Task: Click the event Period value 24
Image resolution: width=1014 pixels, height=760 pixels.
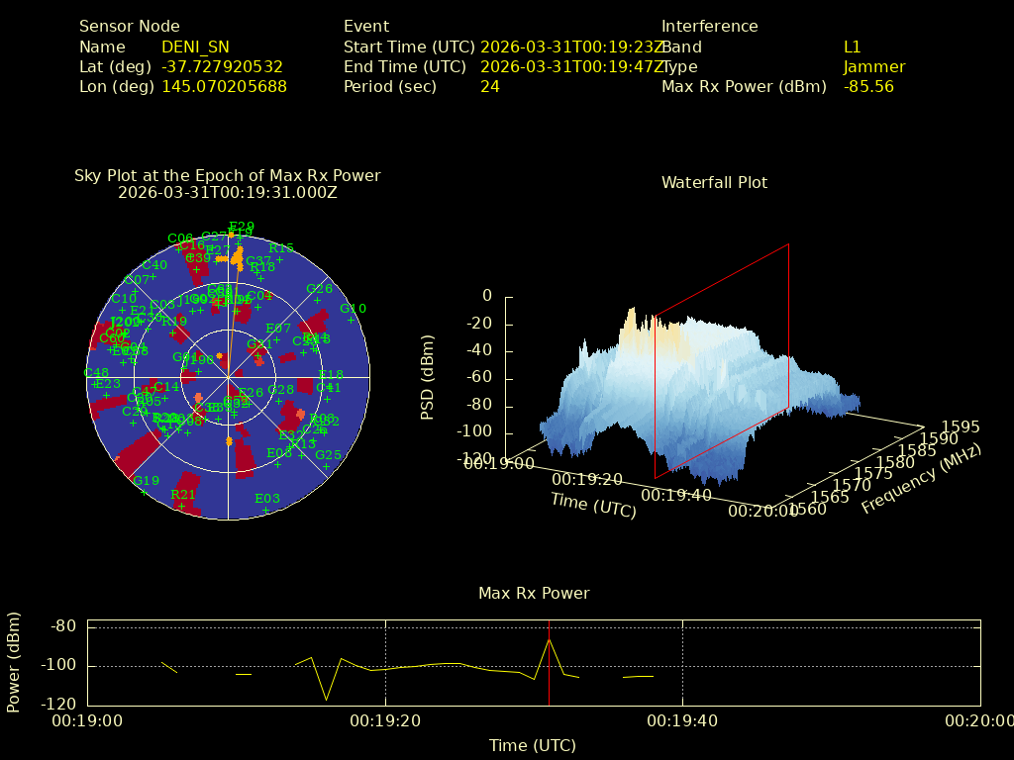Action: (x=489, y=86)
